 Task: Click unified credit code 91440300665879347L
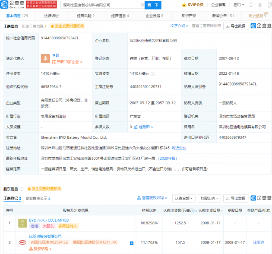click(60, 38)
